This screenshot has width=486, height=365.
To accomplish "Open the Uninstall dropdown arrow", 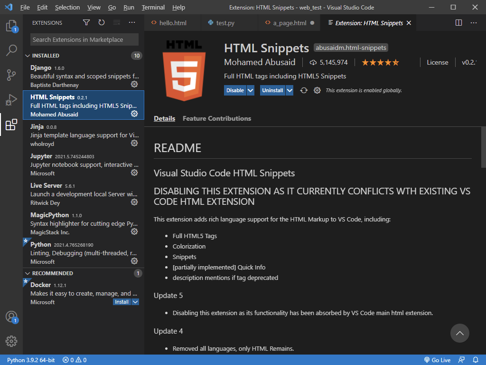I will pos(290,90).
